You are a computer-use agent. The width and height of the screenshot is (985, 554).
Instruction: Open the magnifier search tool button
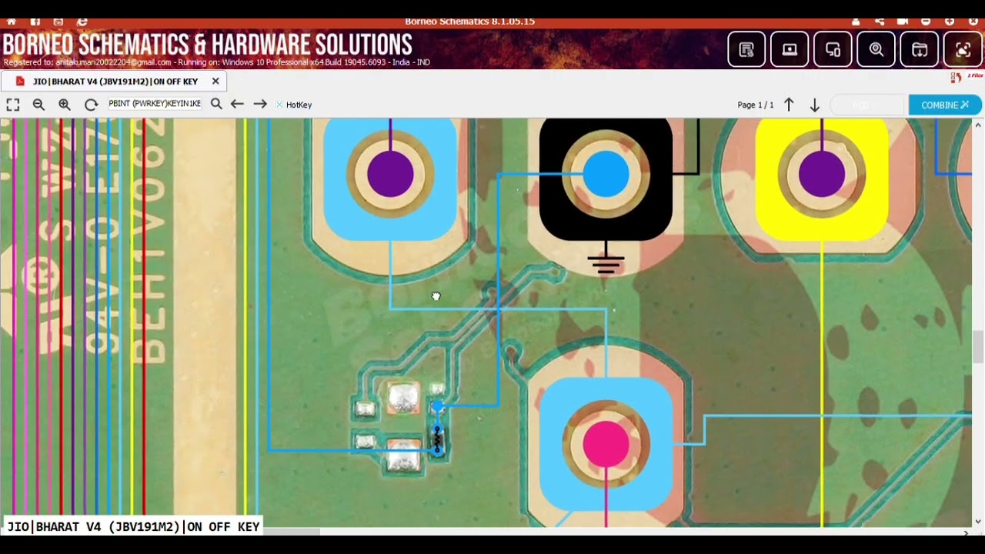click(x=876, y=50)
